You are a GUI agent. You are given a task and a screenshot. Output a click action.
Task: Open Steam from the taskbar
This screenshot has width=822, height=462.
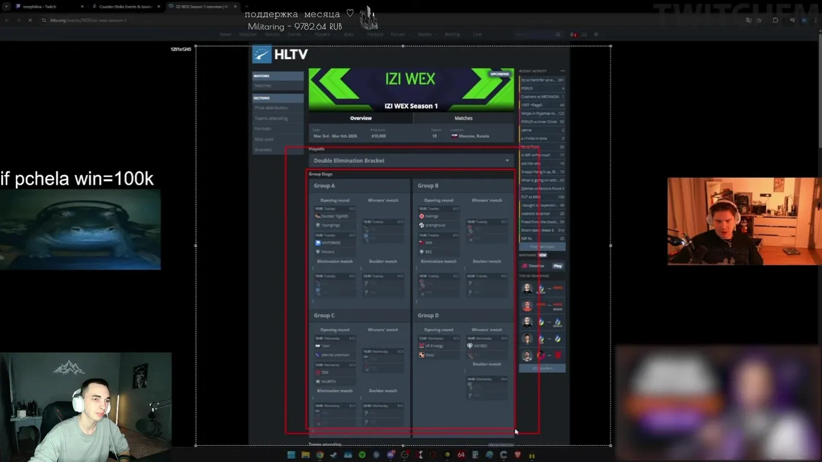coord(333,455)
